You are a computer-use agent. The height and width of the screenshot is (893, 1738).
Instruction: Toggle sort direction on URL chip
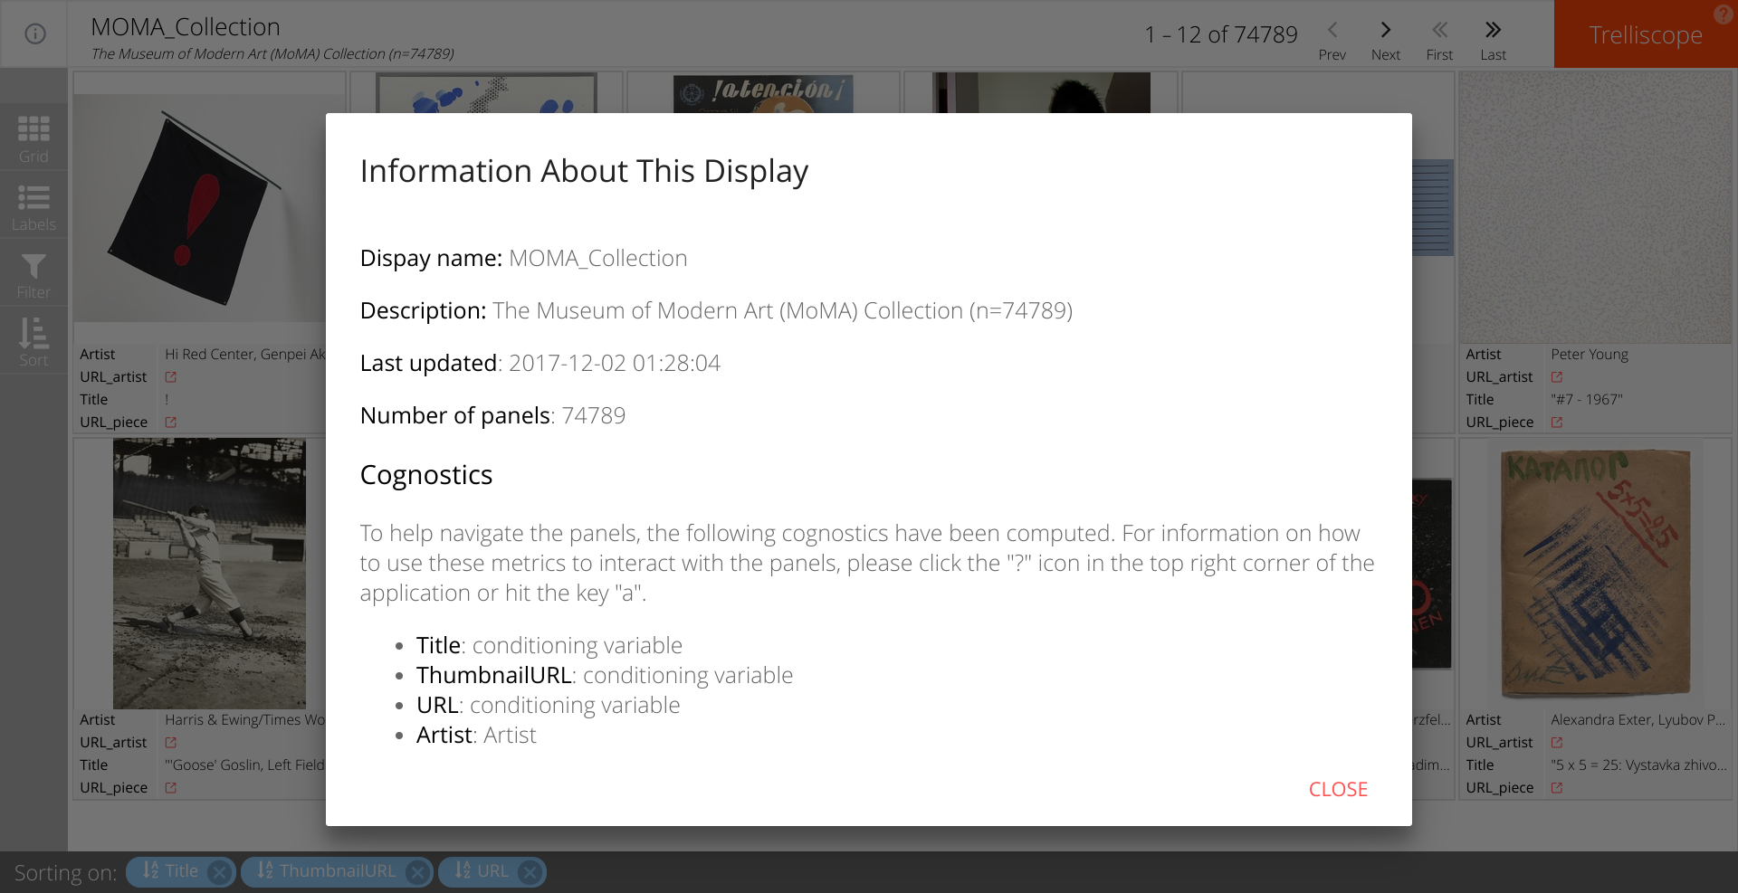pyautogui.click(x=463, y=870)
